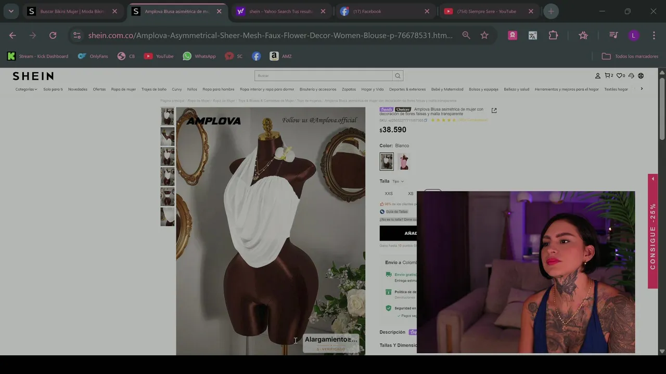Click the share icon beside product title

coord(494,110)
